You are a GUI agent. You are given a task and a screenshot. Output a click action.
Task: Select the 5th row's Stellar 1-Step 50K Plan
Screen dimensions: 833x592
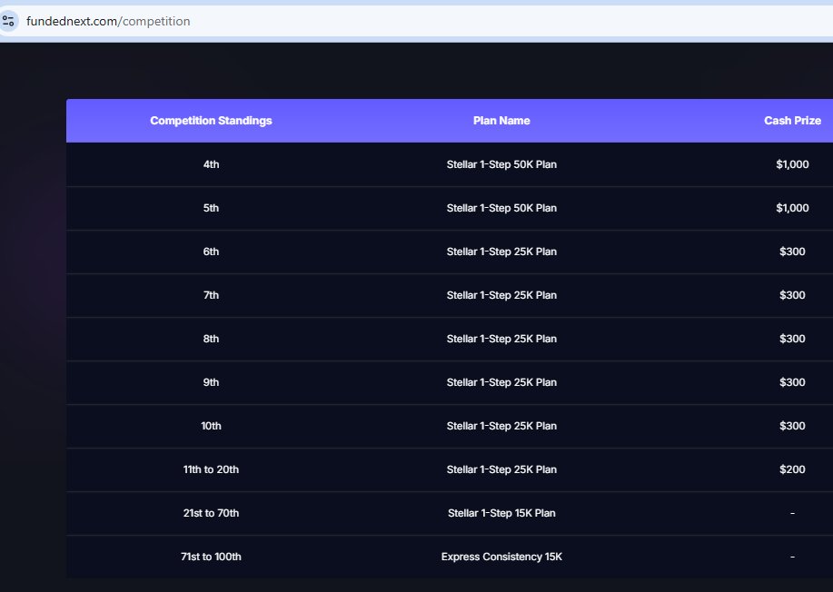(501, 208)
